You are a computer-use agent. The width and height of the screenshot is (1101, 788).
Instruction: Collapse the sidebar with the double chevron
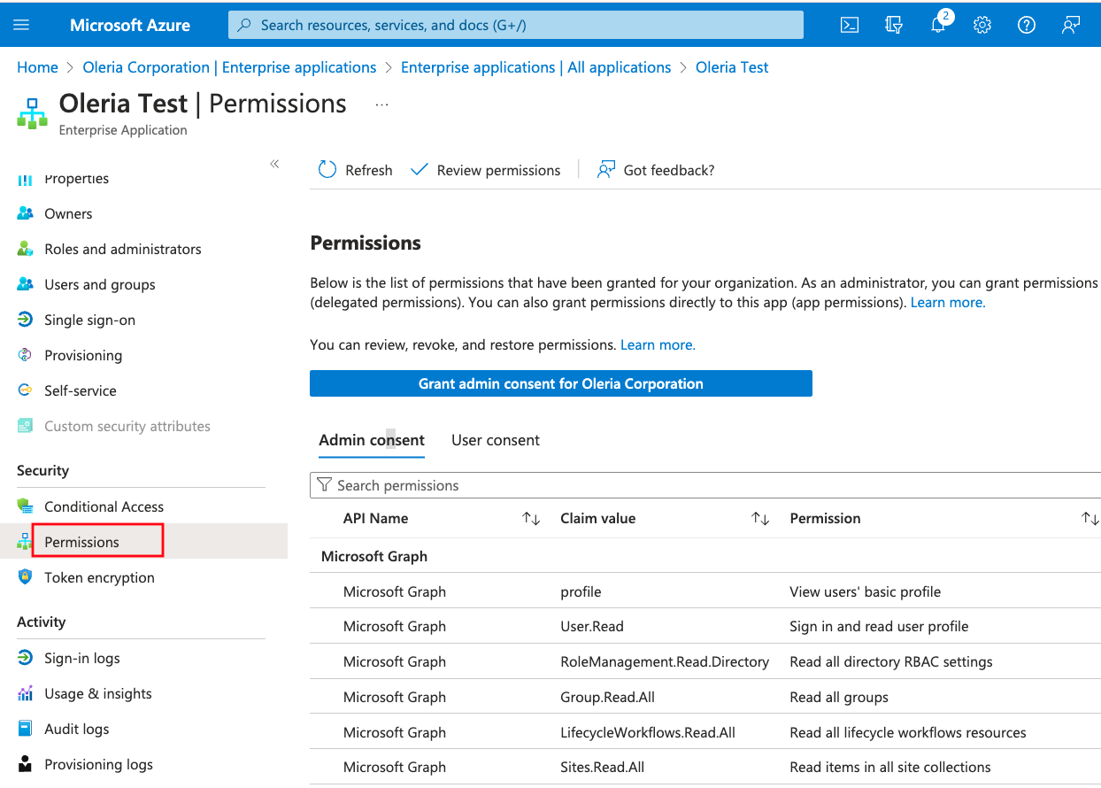click(x=274, y=164)
